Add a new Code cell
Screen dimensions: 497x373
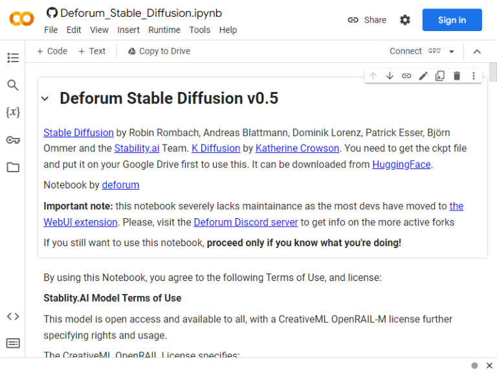point(52,51)
